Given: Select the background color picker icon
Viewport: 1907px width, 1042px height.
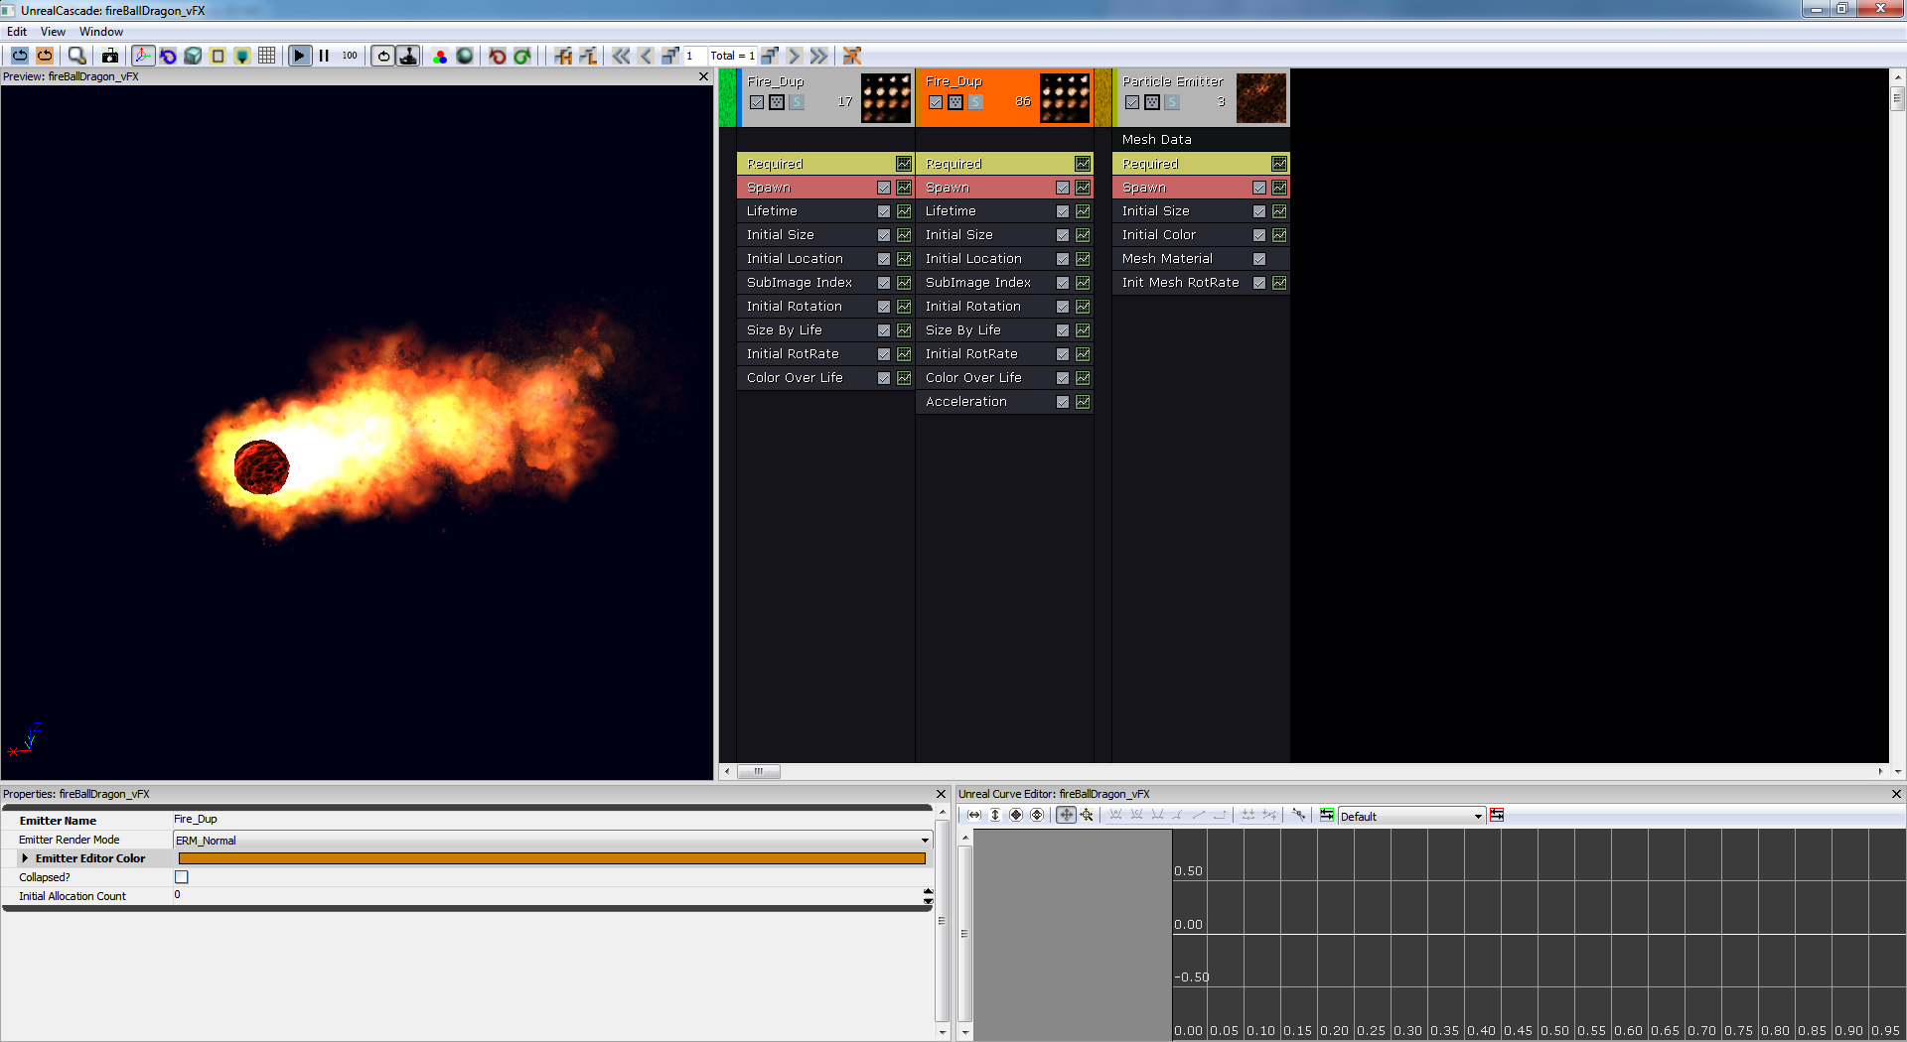Looking at the screenshot, I should coord(438,57).
